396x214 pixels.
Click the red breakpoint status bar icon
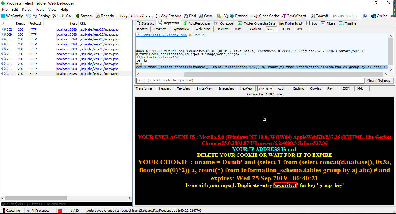click(x=60, y=211)
